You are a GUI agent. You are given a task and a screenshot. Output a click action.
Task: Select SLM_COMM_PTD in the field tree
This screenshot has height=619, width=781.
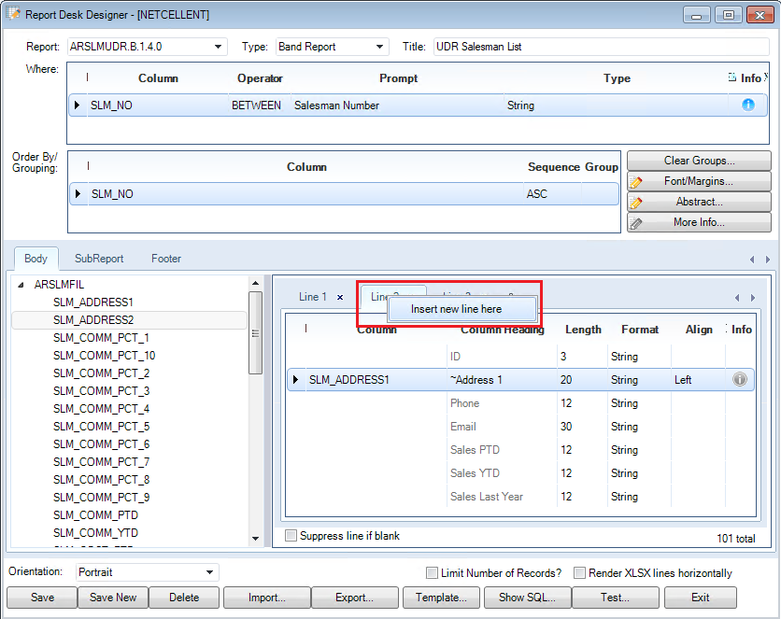pyautogui.click(x=95, y=515)
